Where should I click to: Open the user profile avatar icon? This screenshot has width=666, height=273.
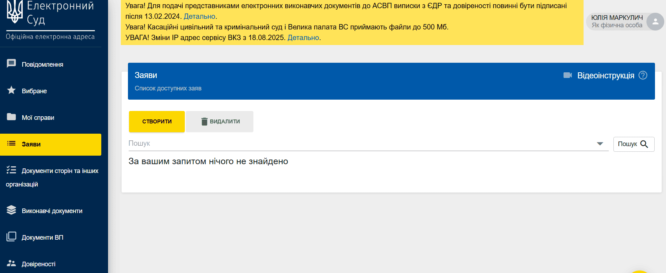(655, 22)
